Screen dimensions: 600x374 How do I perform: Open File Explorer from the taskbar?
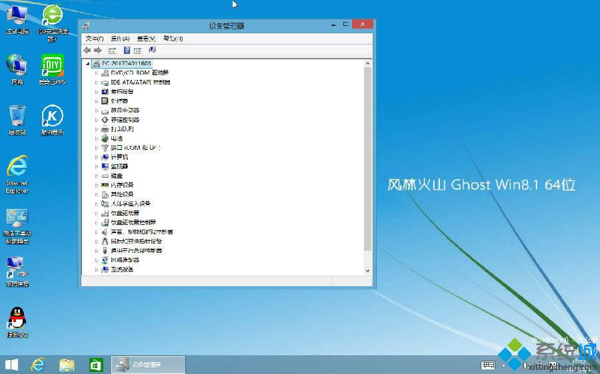tap(67, 364)
